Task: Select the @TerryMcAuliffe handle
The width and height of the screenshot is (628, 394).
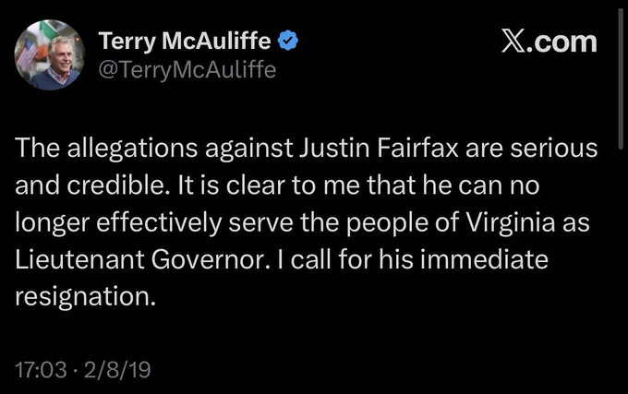Action: pyautogui.click(x=187, y=70)
